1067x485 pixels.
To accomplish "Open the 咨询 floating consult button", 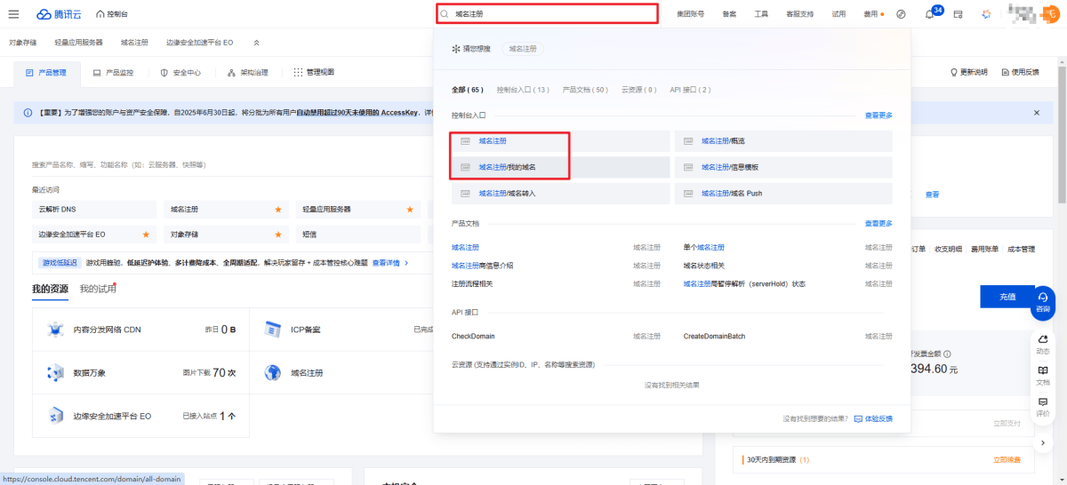I will pyautogui.click(x=1042, y=301).
